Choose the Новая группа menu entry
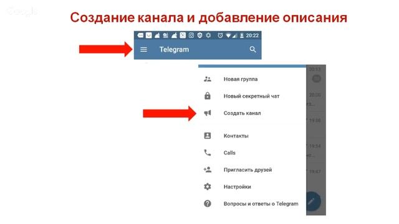This screenshot has width=399, height=224. (x=241, y=79)
